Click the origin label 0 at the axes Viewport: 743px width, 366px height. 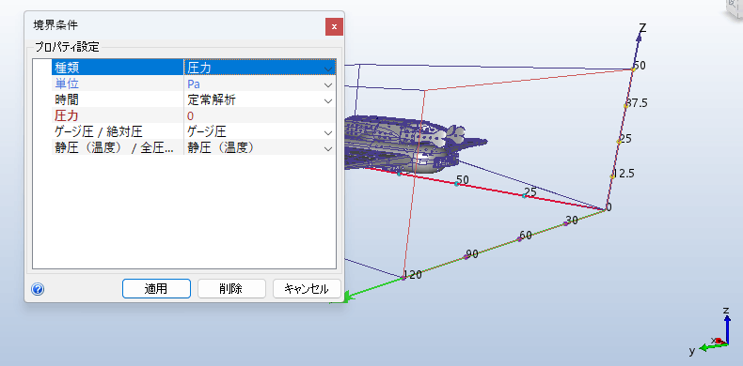(x=609, y=207)
